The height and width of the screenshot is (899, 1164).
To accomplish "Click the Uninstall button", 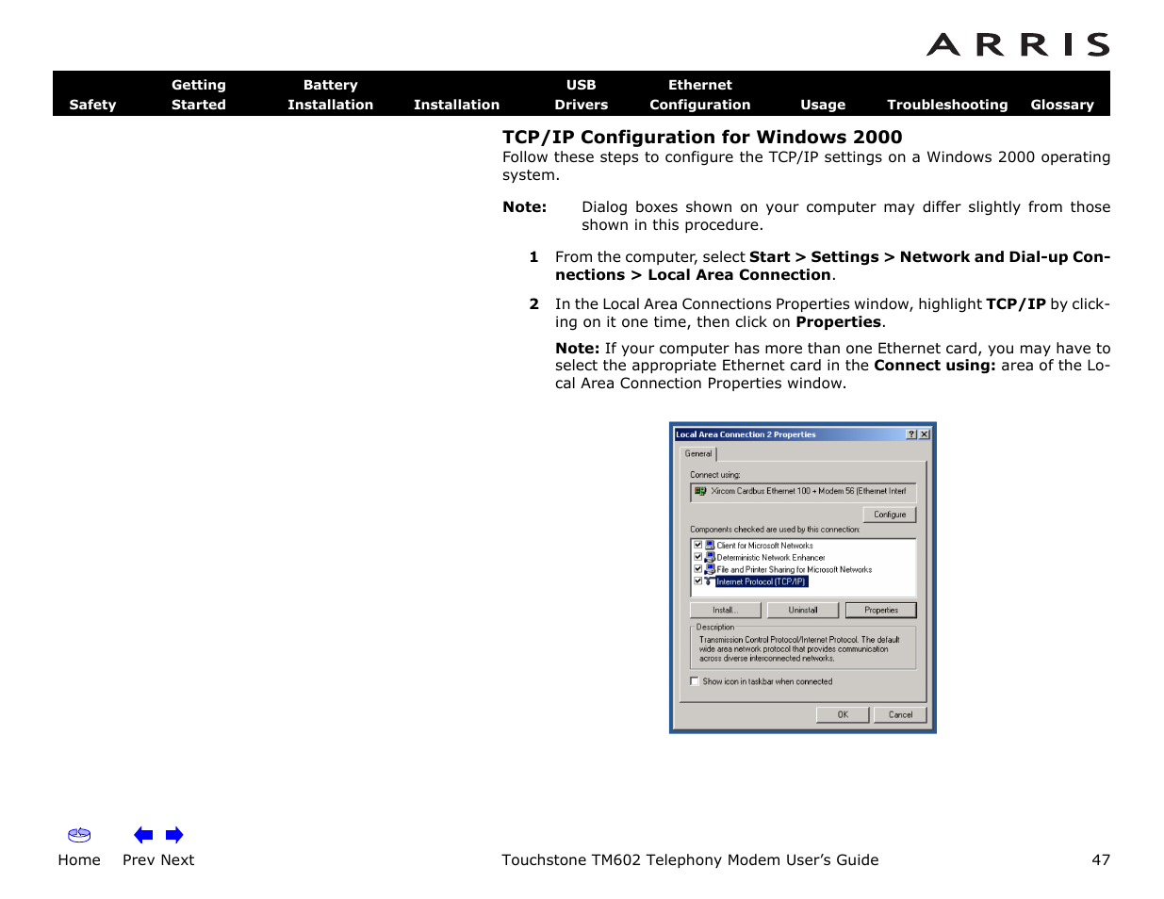I will (803, 610).
